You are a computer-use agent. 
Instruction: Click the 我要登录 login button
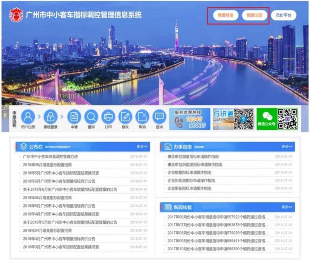point(225,15)
